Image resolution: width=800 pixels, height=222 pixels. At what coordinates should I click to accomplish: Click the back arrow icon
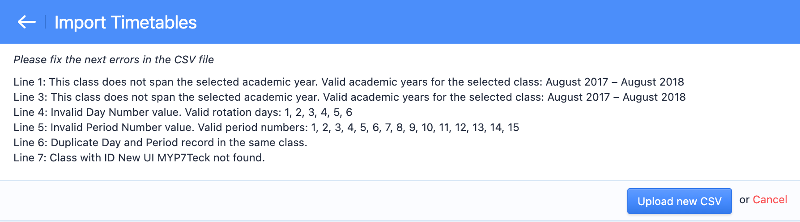[x=26, y=22]
